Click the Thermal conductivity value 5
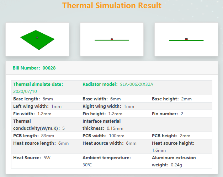The image size is (223, 177). tap(63, 128)
